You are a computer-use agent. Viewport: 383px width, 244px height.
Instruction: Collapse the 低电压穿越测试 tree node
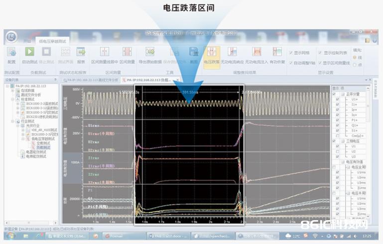pyautogui.click(x=23, y=139)
